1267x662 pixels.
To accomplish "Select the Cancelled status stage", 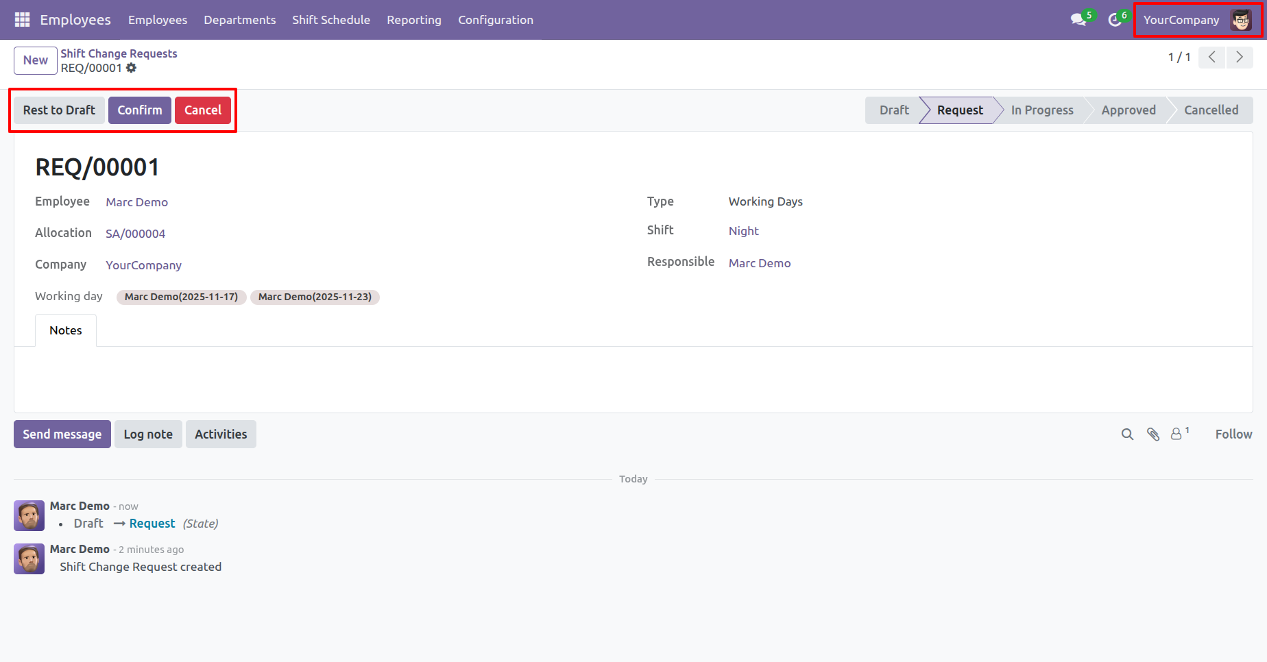I will [x=1211, y=110].
